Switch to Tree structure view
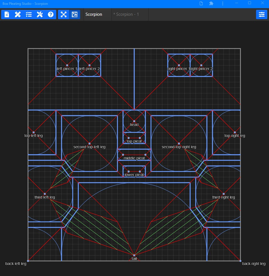Image resolution: width=269 pixels, height=276 pixels. click(x=64, y=14)
